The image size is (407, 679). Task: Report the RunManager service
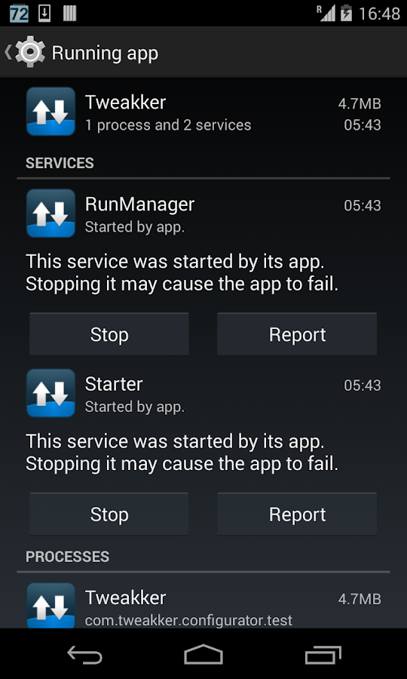[x=297, y=334]
